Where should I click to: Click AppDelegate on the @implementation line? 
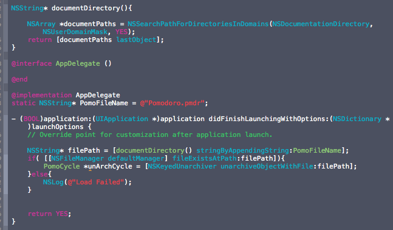tap(98, 95)
